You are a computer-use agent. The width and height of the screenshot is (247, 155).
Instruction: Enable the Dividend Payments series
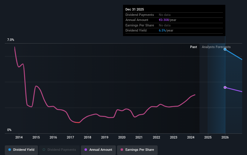coord(59,150)
